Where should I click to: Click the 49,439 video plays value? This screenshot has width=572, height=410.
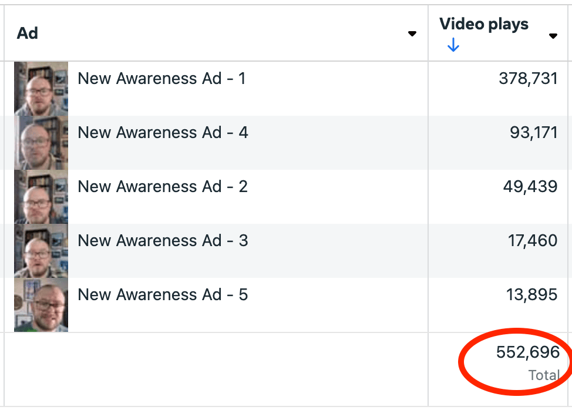pyautogui.click(x=530, y=187)
